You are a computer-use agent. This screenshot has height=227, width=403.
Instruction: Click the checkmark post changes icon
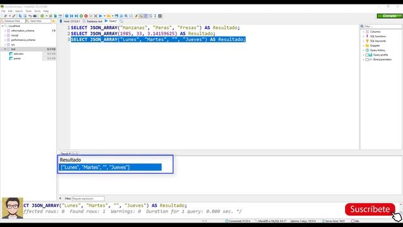91,16
